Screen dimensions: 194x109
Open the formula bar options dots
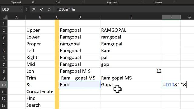26,9
